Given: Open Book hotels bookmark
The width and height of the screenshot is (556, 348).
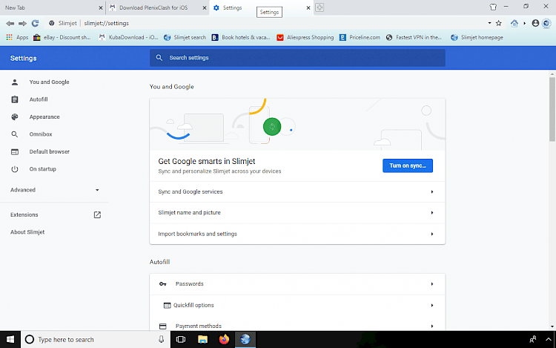Looking at the screenshot, I should click(x=241, y=37).
